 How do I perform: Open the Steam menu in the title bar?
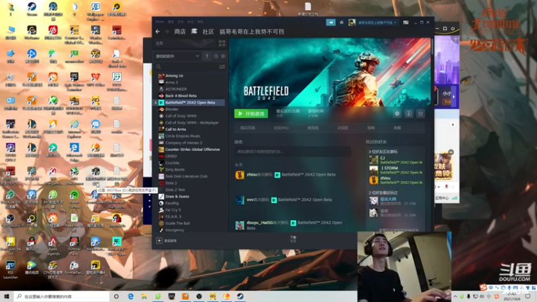click(160, 21)
